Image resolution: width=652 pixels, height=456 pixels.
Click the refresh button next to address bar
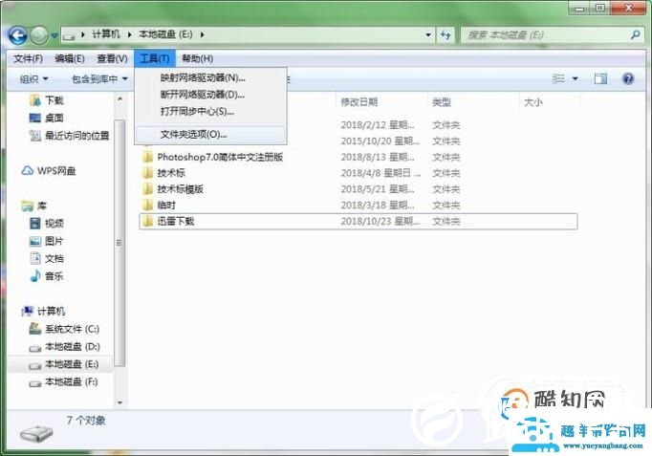(446, 35)
